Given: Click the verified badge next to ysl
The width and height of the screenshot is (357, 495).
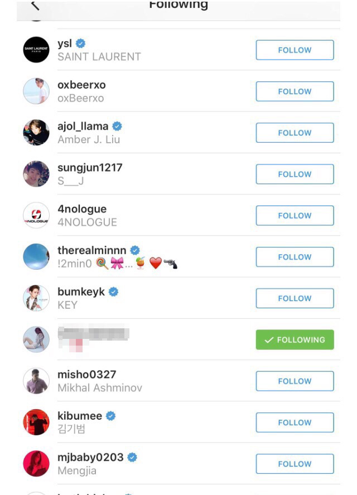Looking at the screenshot, I should (x=80, y=43).
